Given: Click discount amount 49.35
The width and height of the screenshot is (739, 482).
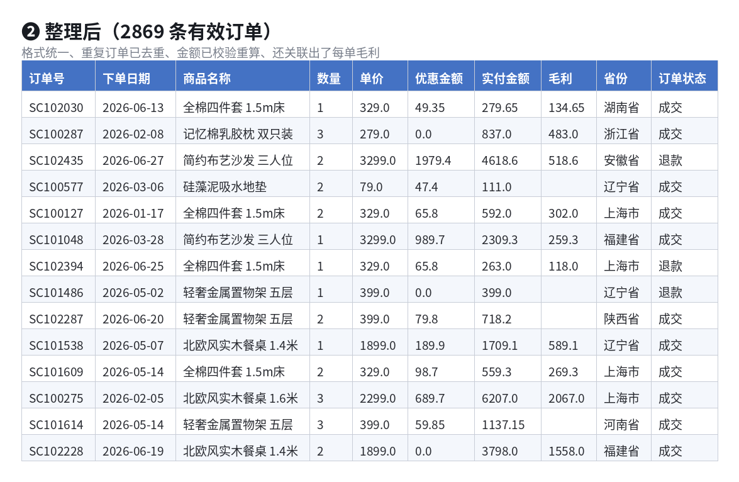Looking at the screenshot, I should [x=430, y=108].
